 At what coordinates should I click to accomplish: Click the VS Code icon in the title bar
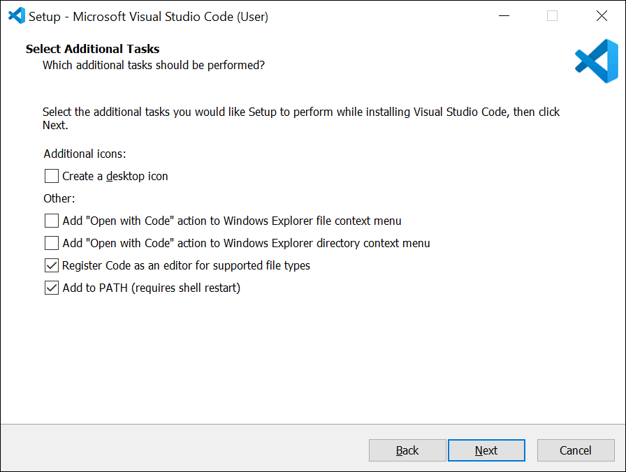pyautogui.click(x=16, y=15)
